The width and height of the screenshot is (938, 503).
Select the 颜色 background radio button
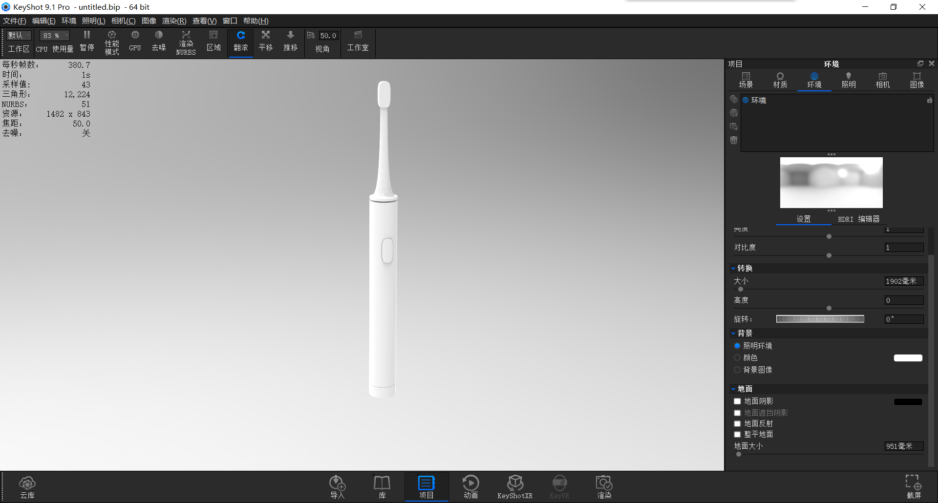738,357
